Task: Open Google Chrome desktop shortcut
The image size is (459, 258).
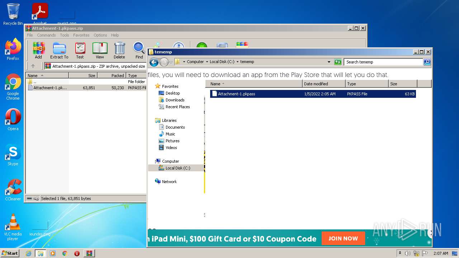Action: pyautogui.click(x=13, y=87)
